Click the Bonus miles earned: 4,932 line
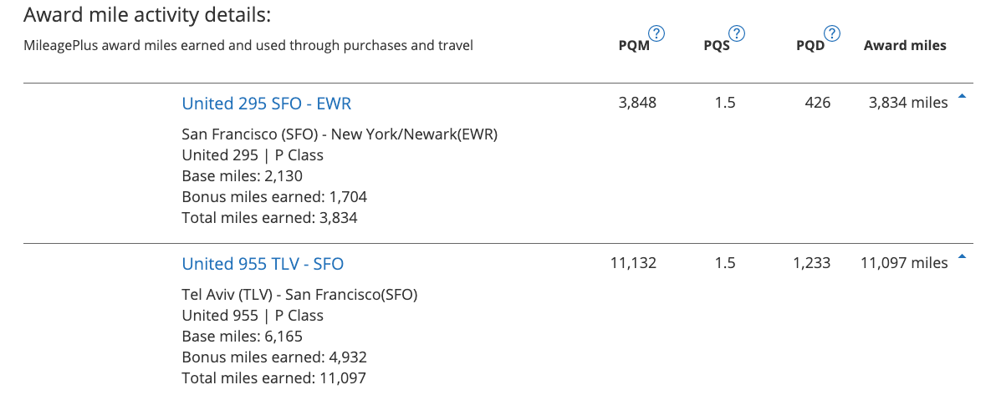The image size is (996, 395). [x=274, y=357]
